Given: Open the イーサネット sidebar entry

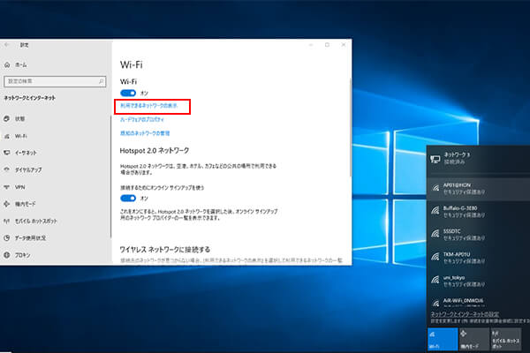Looking at the screenshot, I should tap(20, 153).
